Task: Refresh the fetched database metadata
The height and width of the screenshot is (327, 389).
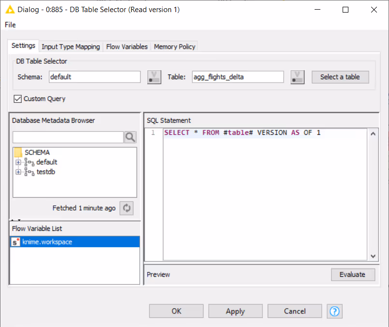Action: (126, 208)
